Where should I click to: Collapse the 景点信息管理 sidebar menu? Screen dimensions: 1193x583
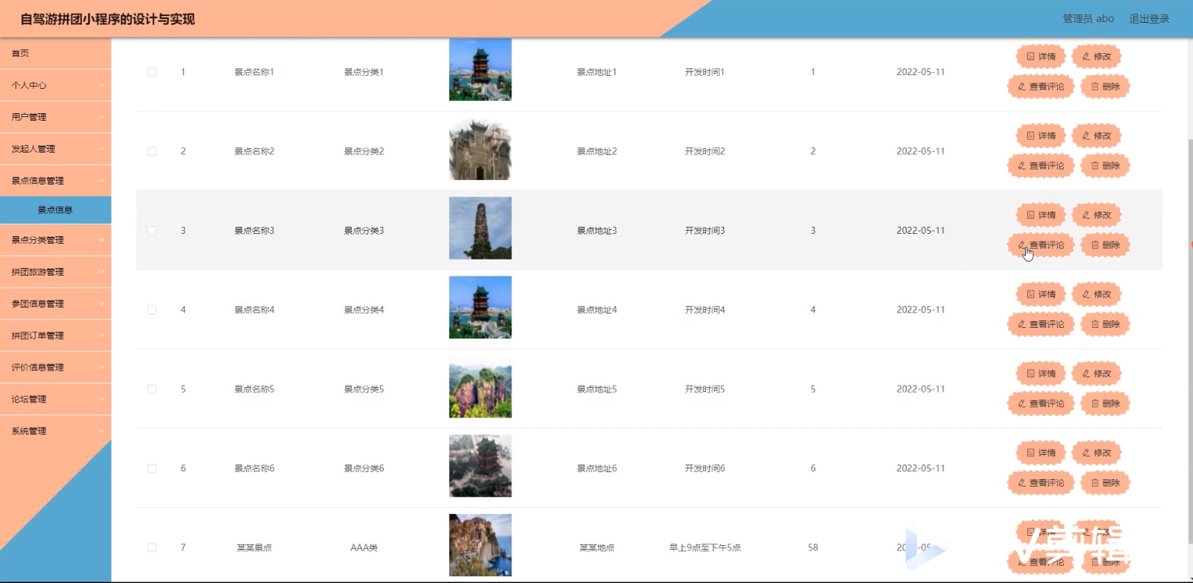pos(55,181)
